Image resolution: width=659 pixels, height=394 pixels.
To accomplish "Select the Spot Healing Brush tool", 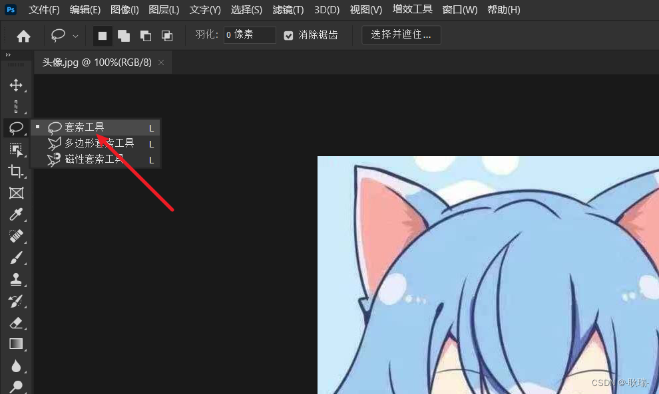I will tap(16, 237).
